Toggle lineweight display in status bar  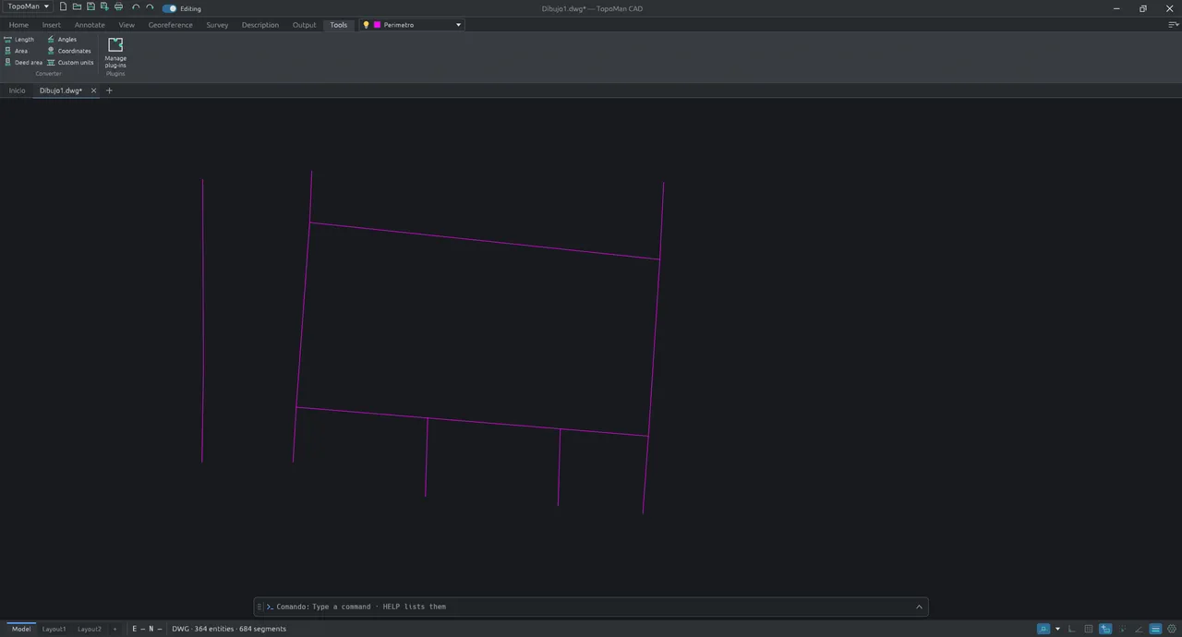1155,629
